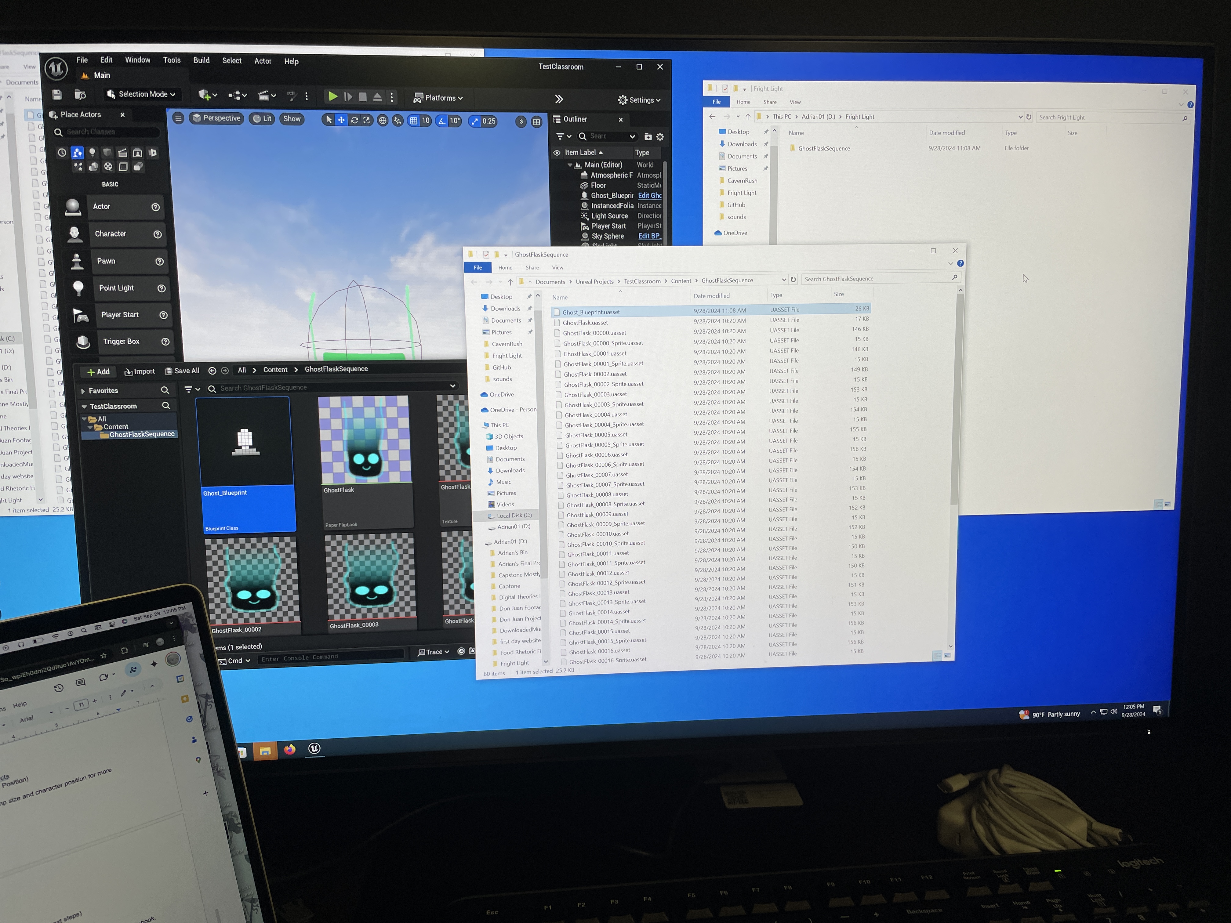Image resolution: width=1231 pixels, height=923 pixels.
Task: Select the translate (move) gizmo tool
Action: (341, 120)
